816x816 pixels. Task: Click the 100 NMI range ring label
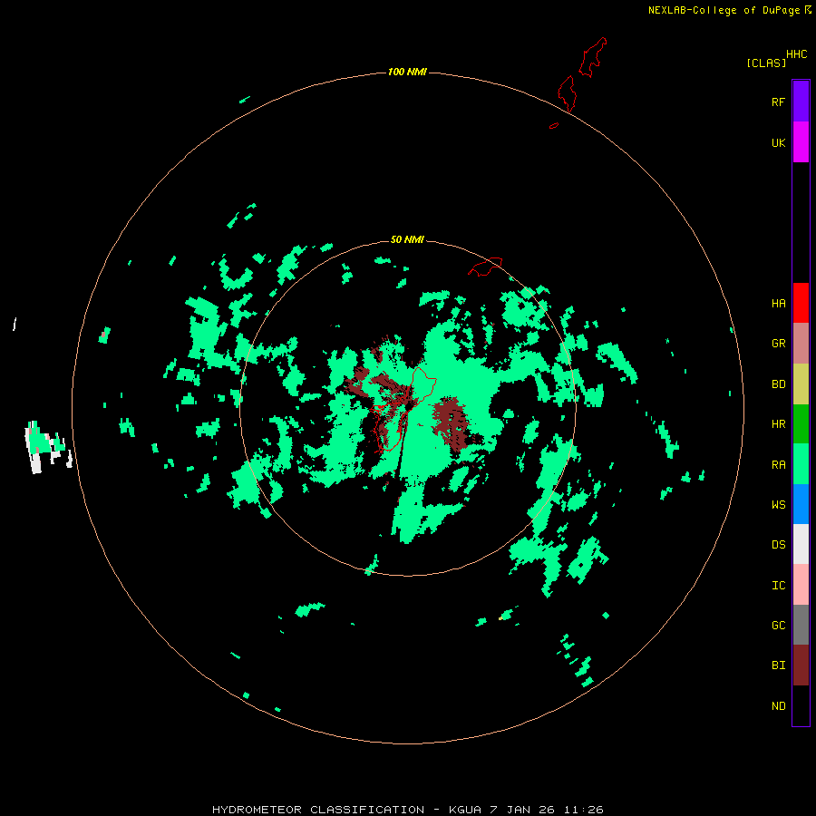(407, 72)
